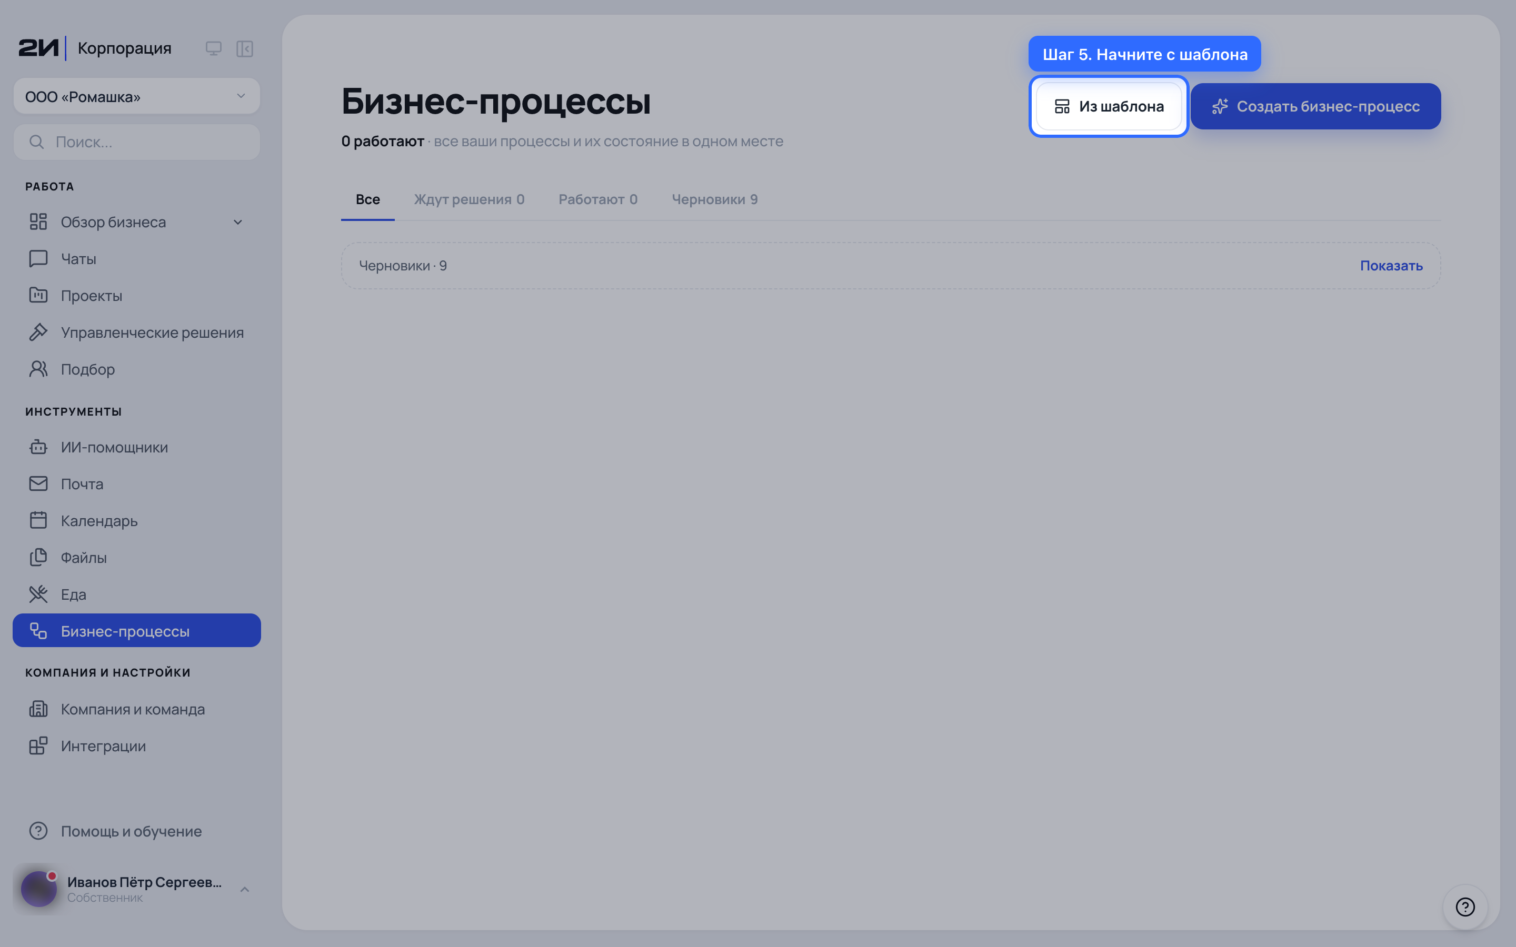The image size is (1516, 947).
Task: Open Файлы via the documents icon
Action: click(x=38, y=558)
